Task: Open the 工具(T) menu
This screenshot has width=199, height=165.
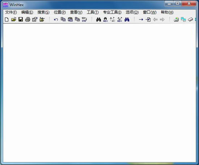Action: [x=93, y=12]
